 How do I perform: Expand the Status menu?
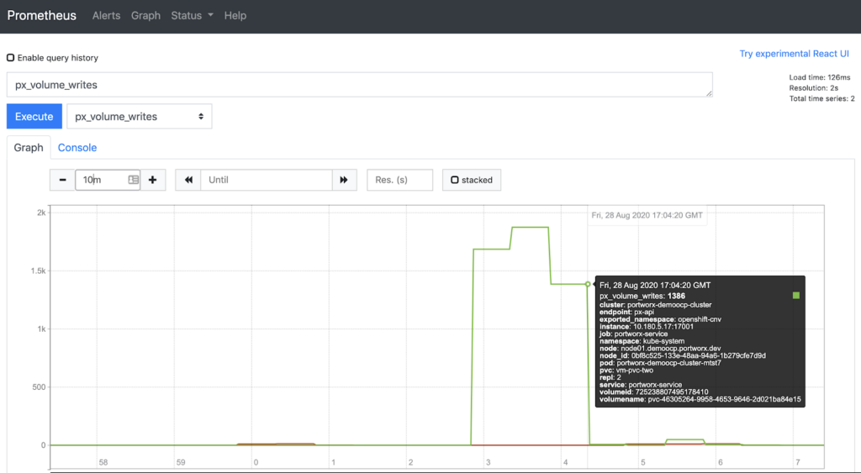click(192, 16)
